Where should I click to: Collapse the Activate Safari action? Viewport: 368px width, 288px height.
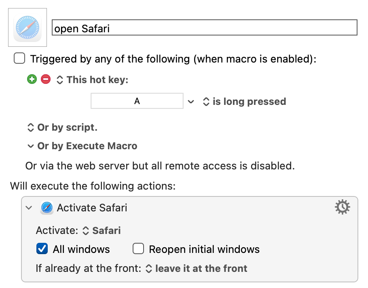(29, 208)
